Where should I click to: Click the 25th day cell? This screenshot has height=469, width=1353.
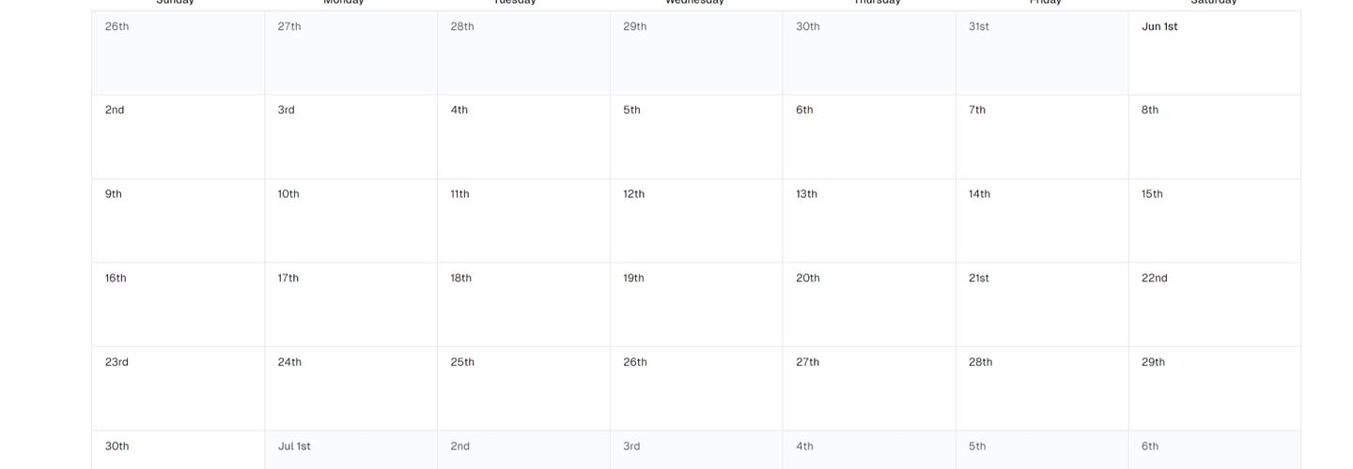click(523, 388)
